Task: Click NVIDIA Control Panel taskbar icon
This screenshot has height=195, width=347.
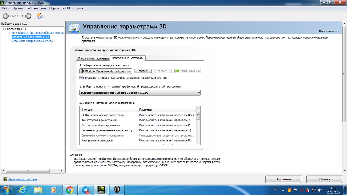Action: tap(101, 190)
